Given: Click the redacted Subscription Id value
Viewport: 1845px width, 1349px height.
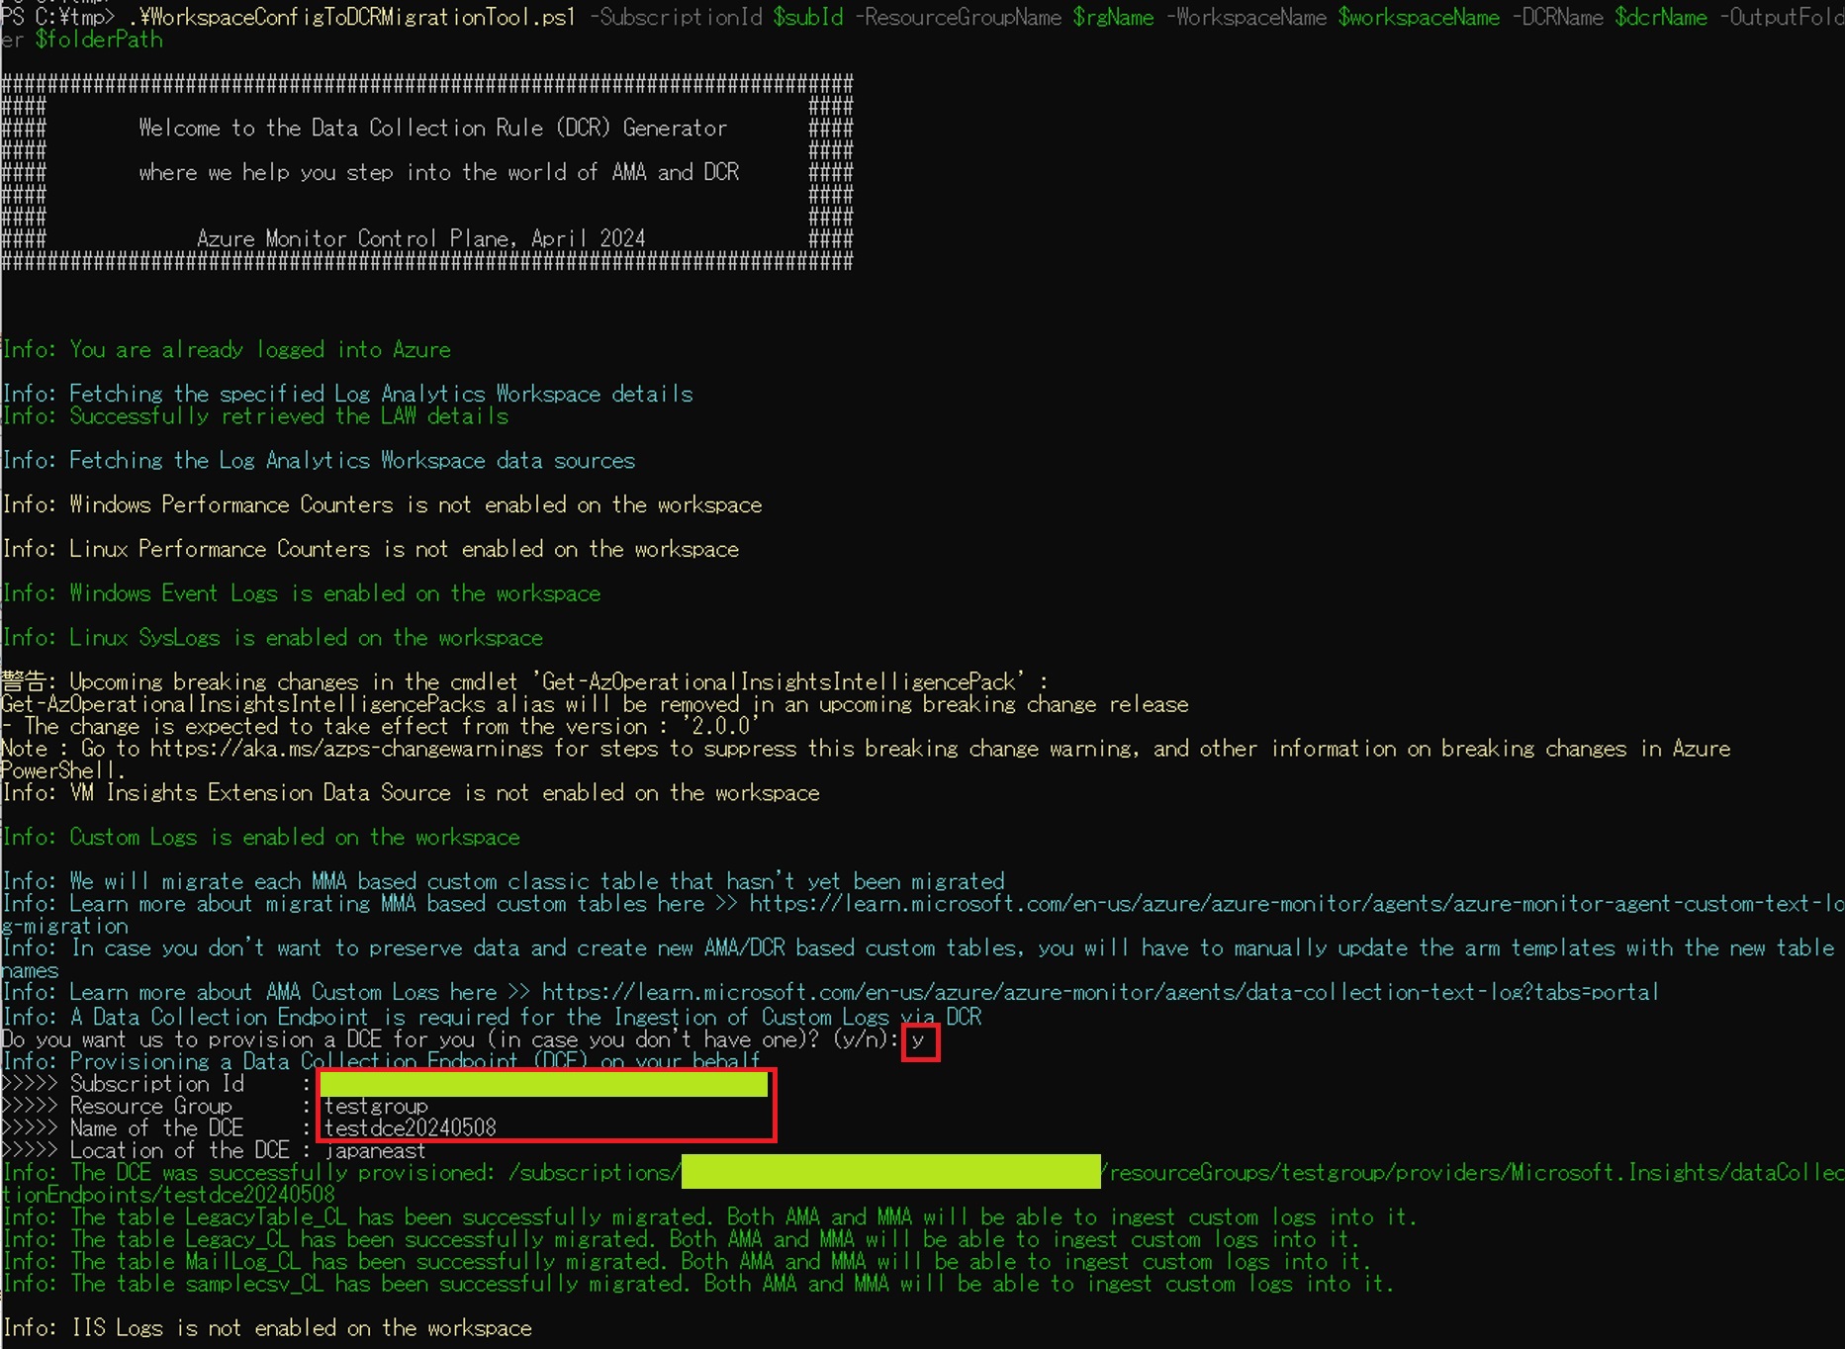Looking at the screenshot, I should pos(543,1085).
